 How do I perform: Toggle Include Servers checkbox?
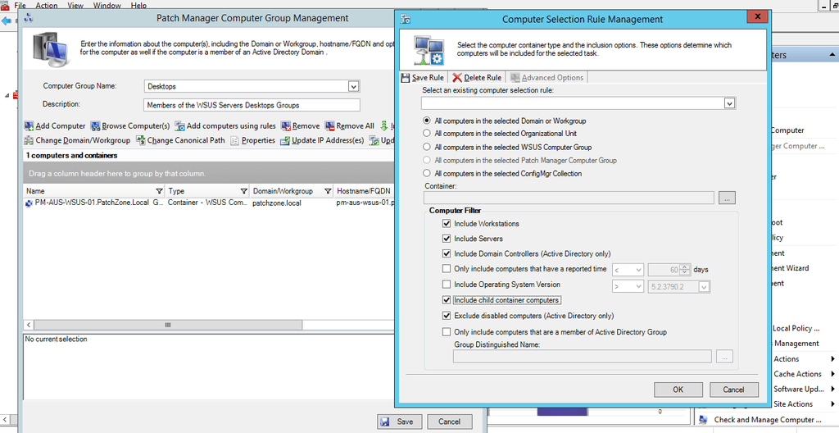point(447,239)
